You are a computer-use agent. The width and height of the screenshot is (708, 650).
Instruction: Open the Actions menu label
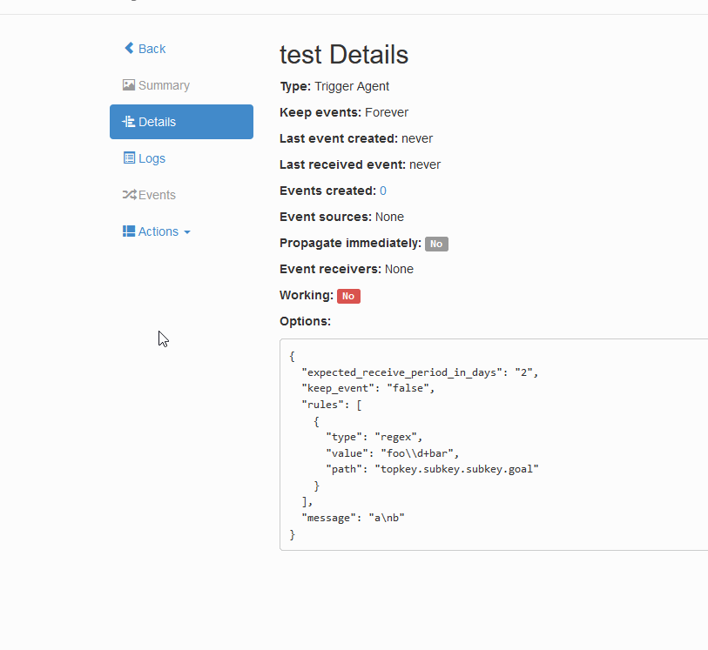click(x=158, y=231)
